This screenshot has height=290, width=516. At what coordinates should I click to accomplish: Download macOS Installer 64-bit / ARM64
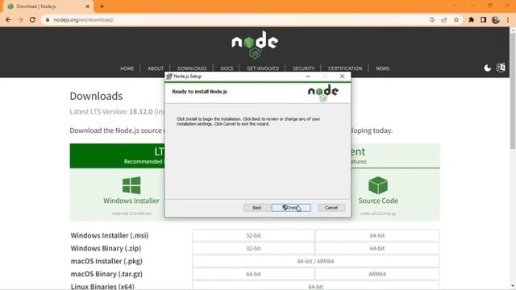(315, 261)
